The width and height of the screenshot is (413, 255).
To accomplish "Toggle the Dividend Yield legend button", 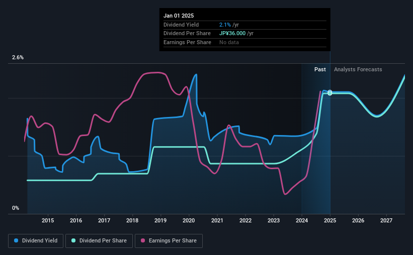I will point(36,241).
